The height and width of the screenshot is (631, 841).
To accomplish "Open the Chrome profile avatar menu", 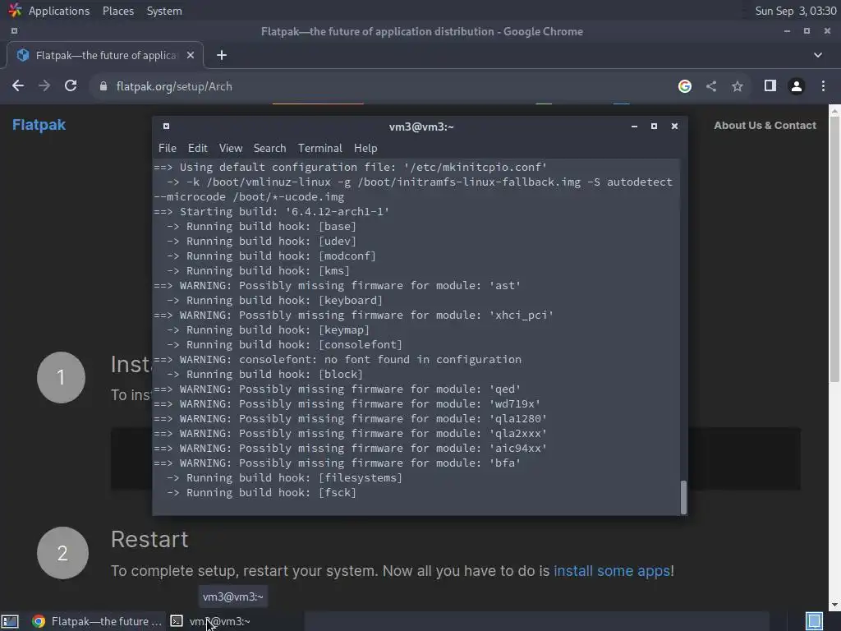I will coord(797,85).
